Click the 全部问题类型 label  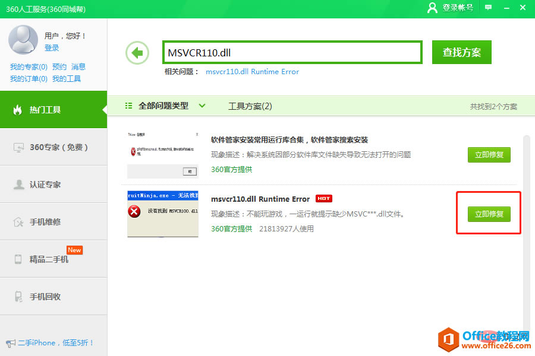click(x=163, y=106)
